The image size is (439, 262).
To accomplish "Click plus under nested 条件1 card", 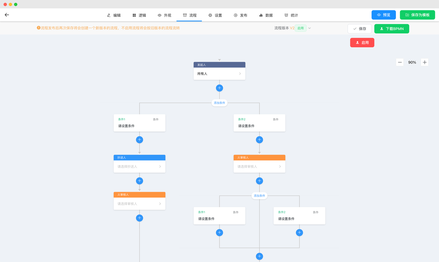I will click(219, 233).
